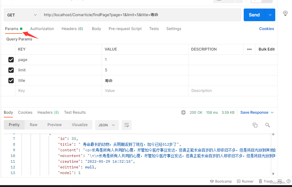Send the request with Send button
Screen dimensions: 292x187
click(x=254, y=15)
